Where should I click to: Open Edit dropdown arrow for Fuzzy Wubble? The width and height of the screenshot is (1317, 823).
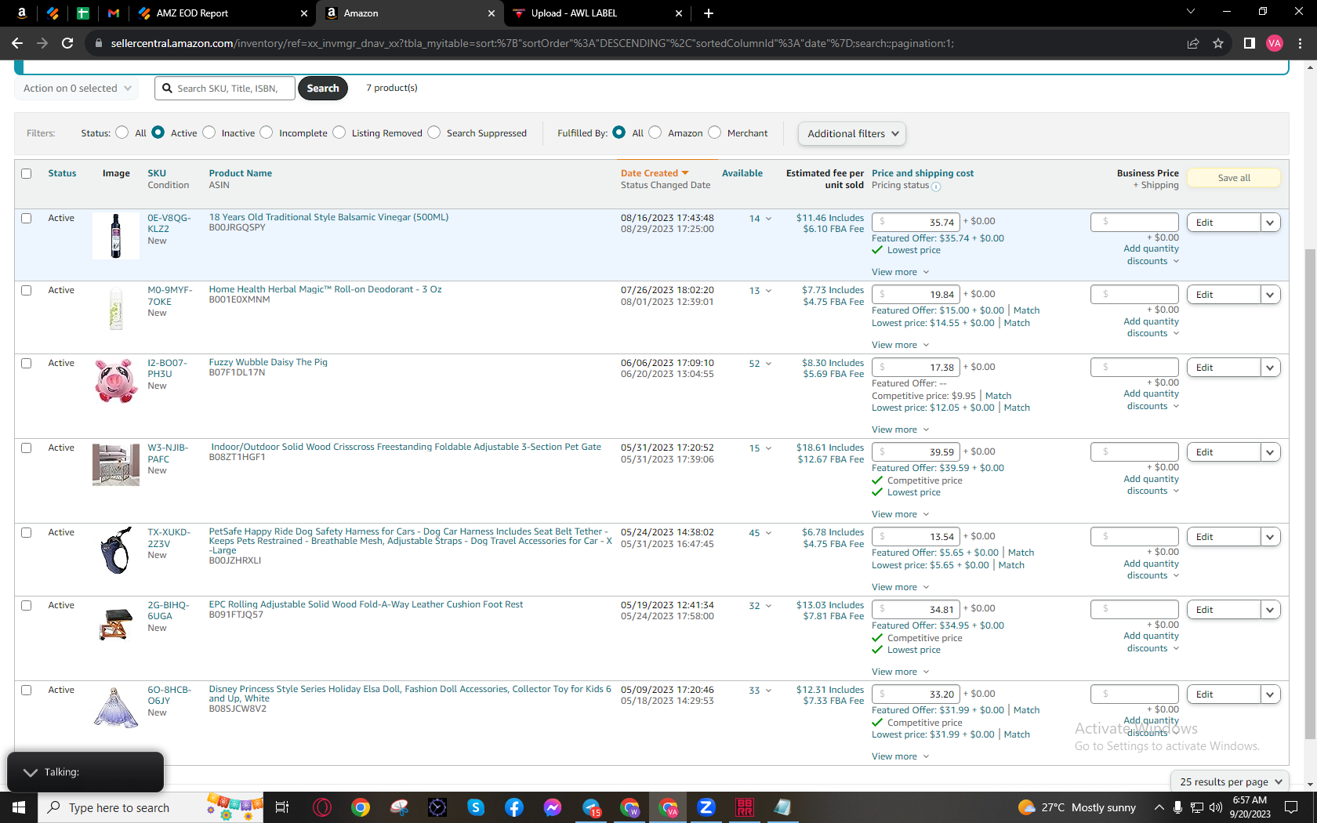click(x=1271, y=368)
